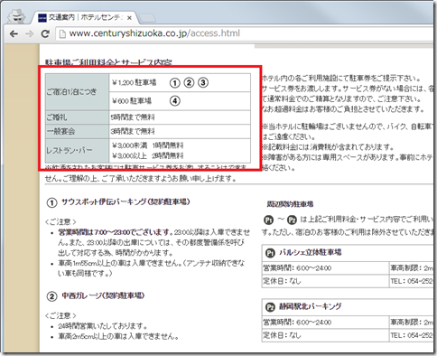Click the address bar URL centuryshizuoka.co.jp

154,33
